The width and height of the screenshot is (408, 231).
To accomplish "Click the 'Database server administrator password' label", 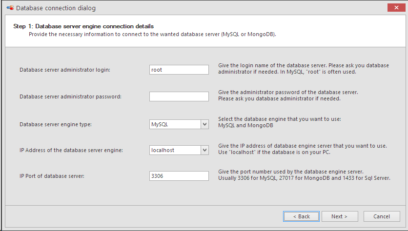I will [70, 96].
